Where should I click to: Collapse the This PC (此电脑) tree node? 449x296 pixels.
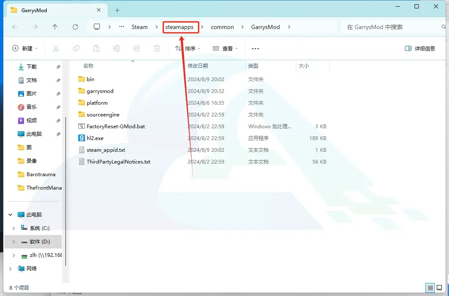pyautogui.click(x=10, y=215)
